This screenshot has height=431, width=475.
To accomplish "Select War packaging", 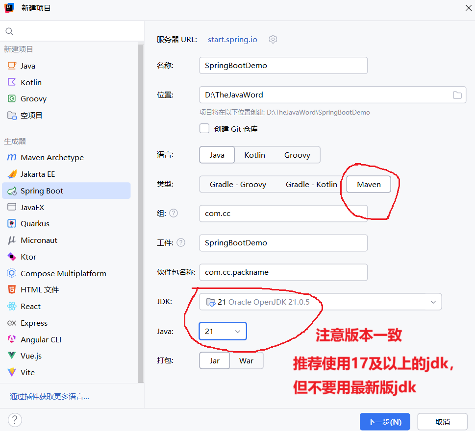I will point(246,360).
